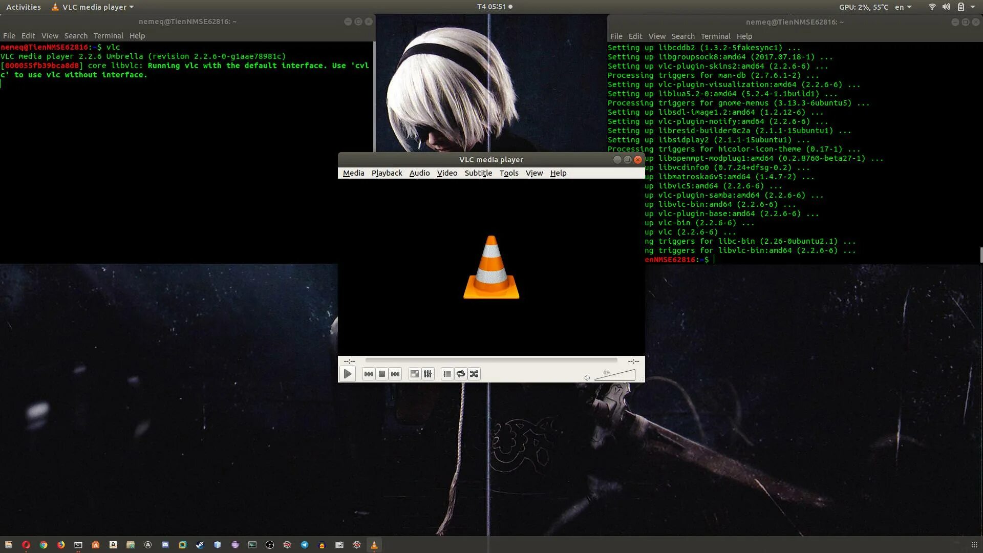Viewport: 983px width, 553px height.
Task: Open Terminal menu in right terminal
Action: [x=715, y=36]
